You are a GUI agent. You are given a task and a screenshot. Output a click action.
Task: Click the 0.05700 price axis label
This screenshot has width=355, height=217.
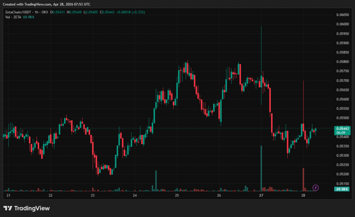pyautogui.click(x=343, y=81)
